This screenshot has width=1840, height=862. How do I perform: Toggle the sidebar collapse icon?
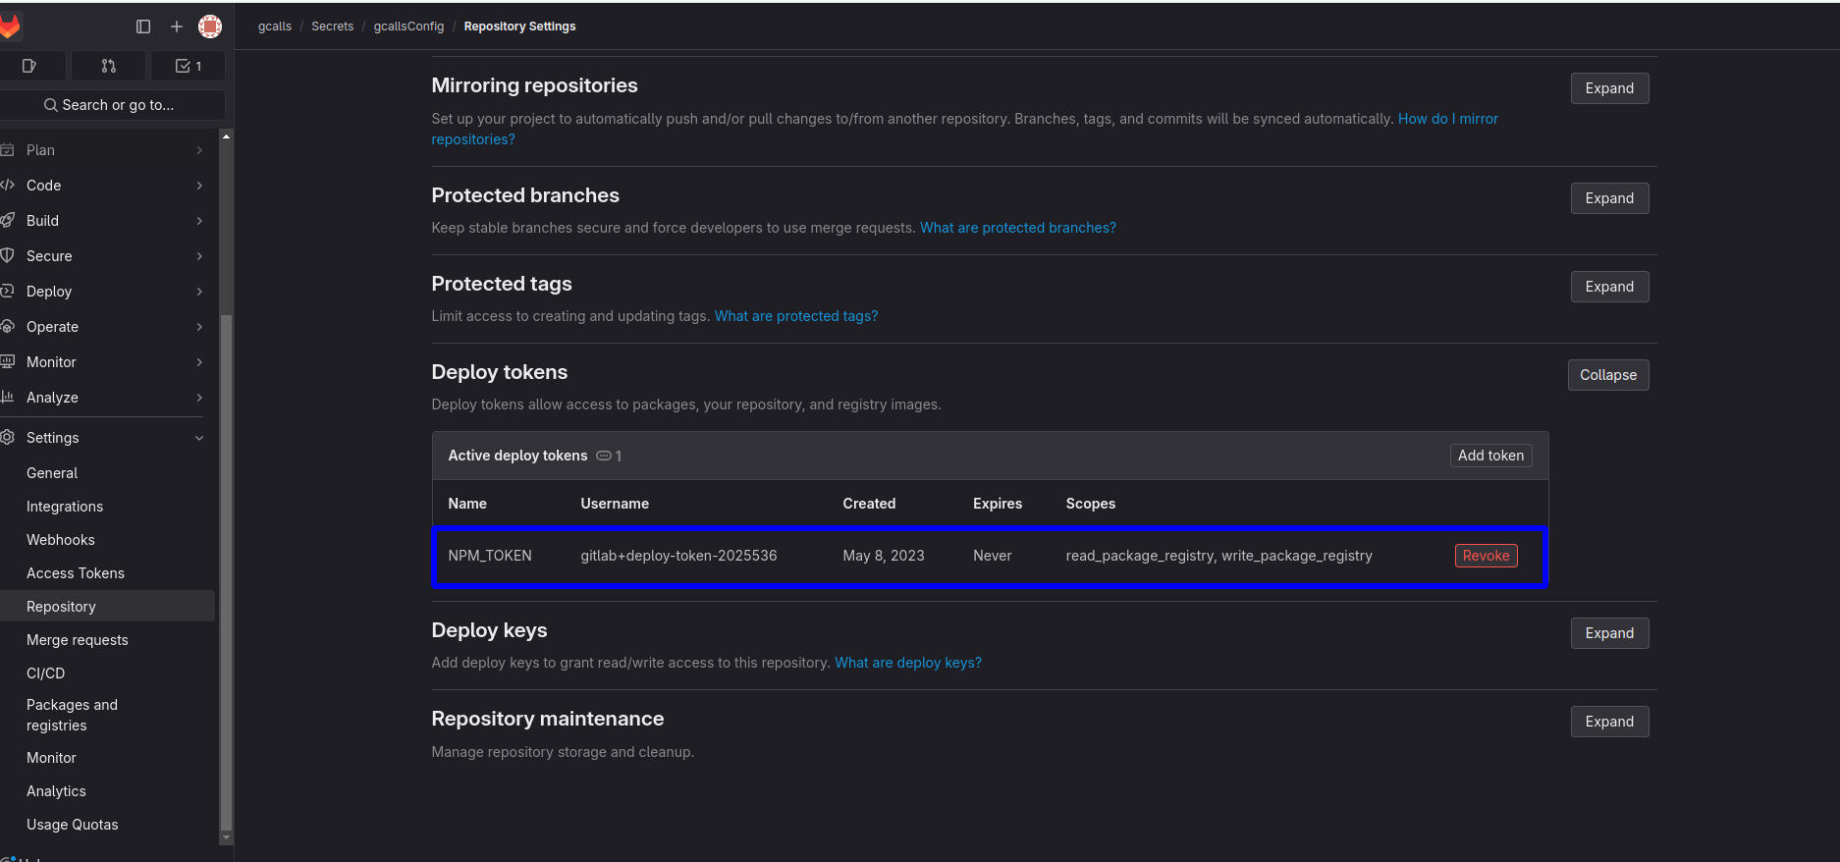(x=143, y=27)
